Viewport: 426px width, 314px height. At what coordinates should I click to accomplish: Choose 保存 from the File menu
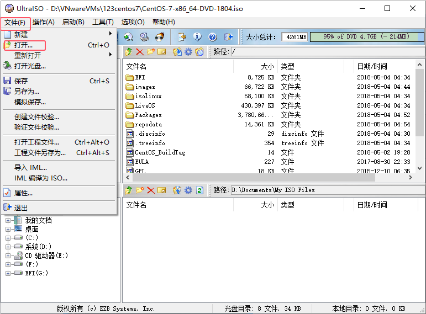(59, 81)
